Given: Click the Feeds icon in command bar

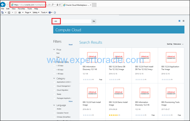Looking at the screenshot, I should (9, 12).
